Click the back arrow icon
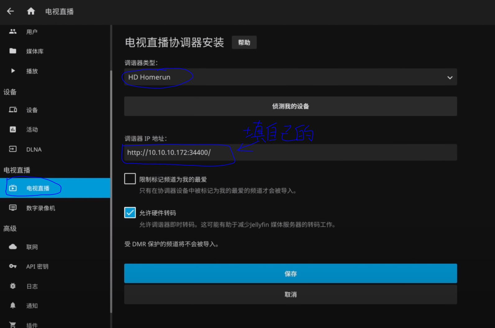Viewport: 495px width, 328px height. coord(11,11)
